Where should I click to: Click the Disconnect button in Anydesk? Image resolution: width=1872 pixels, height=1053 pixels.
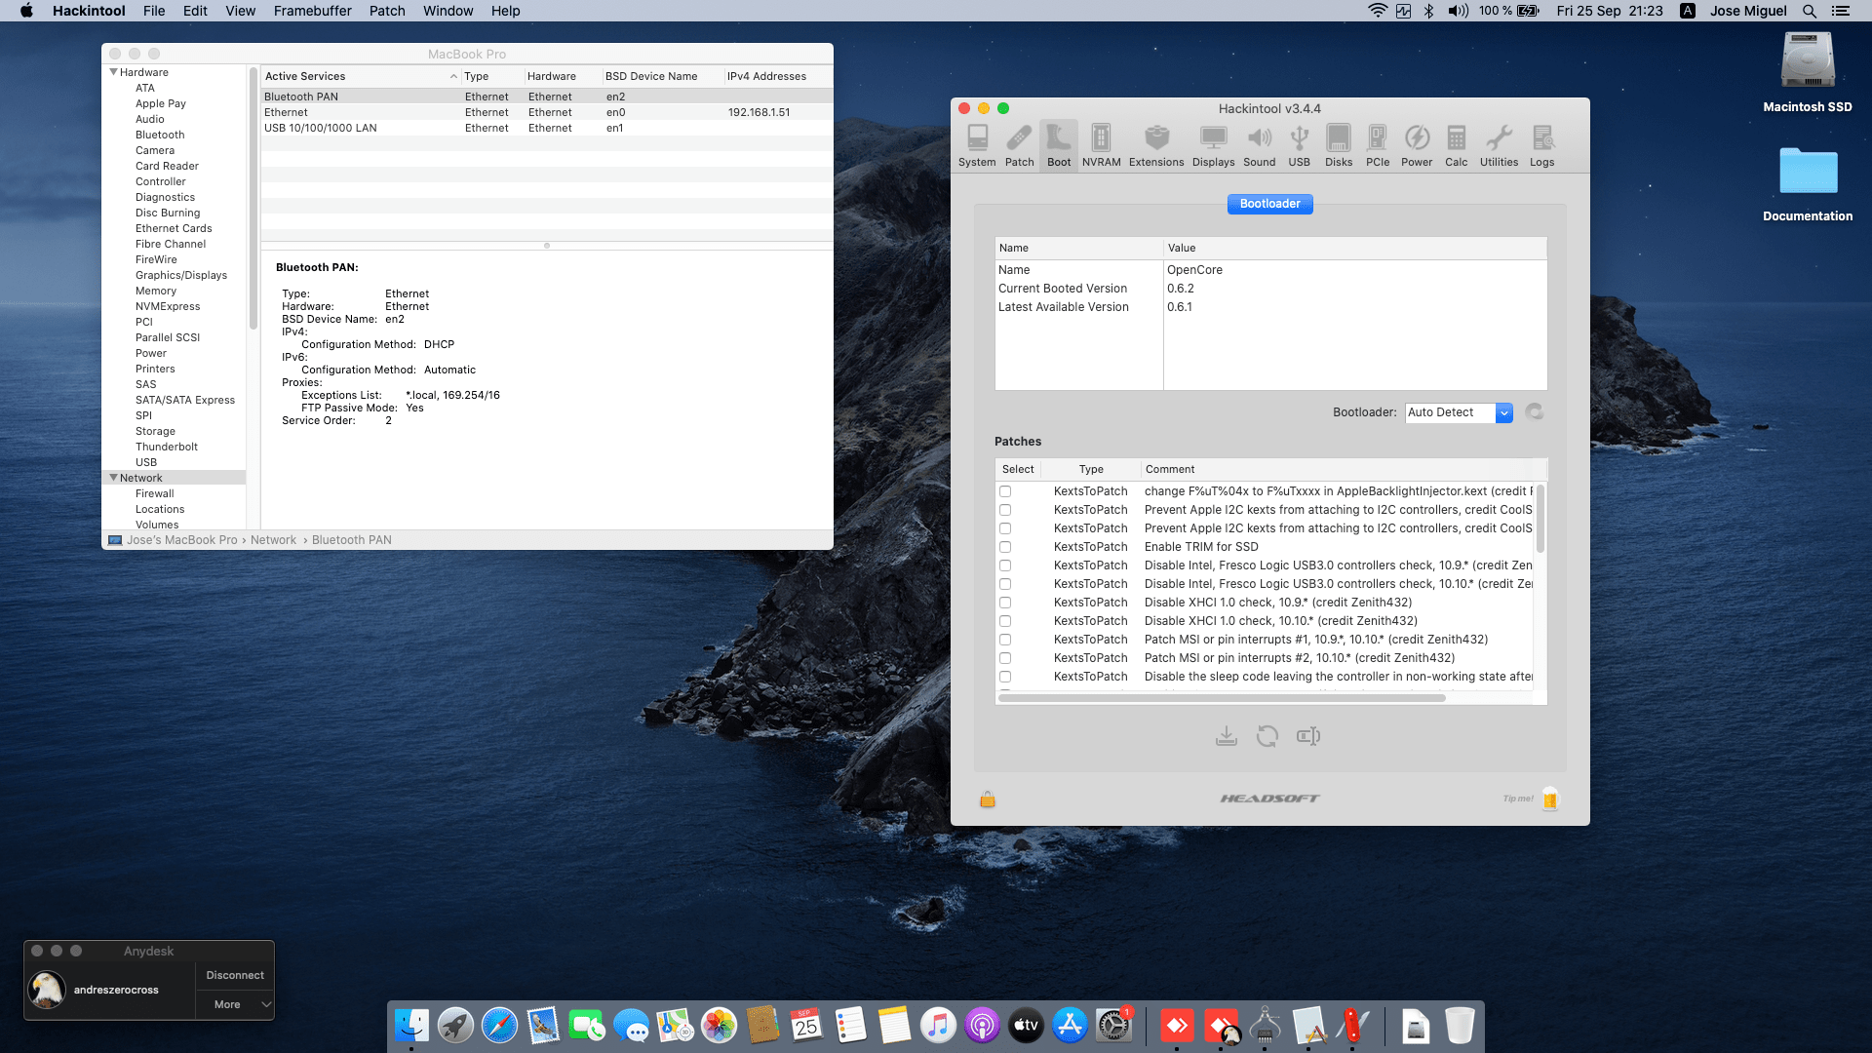click(235, 975)
